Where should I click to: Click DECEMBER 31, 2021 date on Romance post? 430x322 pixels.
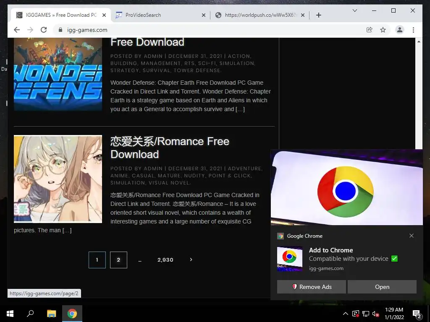tap(195, 169)
